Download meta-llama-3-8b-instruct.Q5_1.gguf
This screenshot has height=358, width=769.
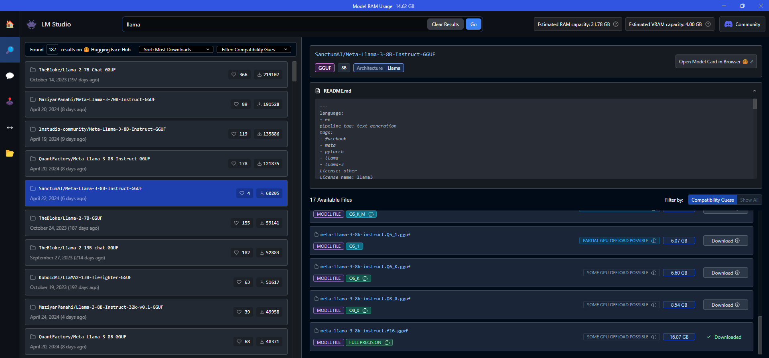coord(725,241)
